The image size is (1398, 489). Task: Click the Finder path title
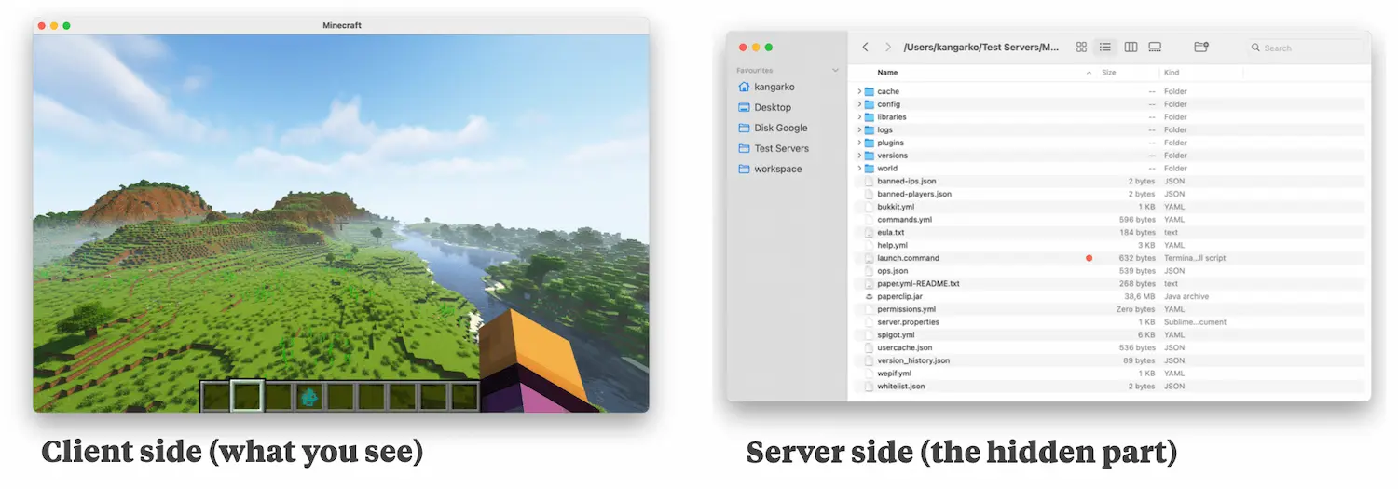pos(981,47)
